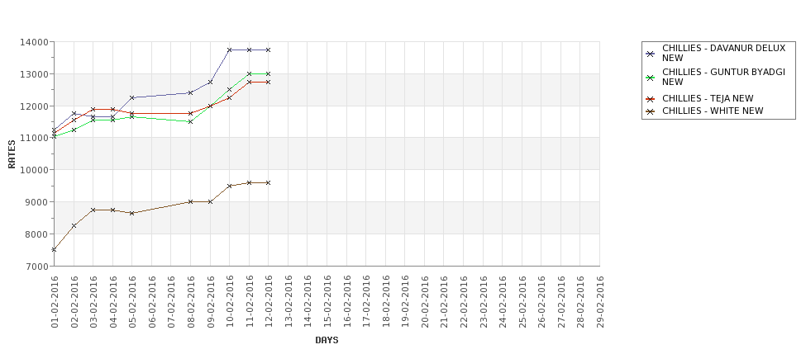Click the RATES axis title
806x354 pixels.
coord(12,154)
